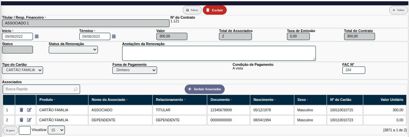Click the FAC Nº input field

(354, 70)
